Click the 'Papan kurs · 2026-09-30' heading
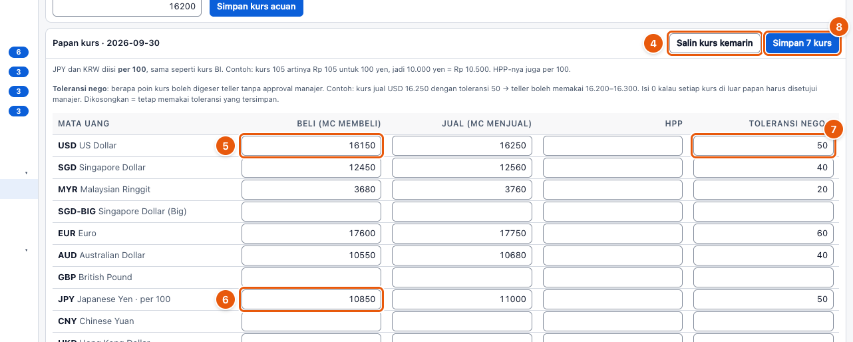This screenshot has height=342, width=853. click(x=106, y=43)
